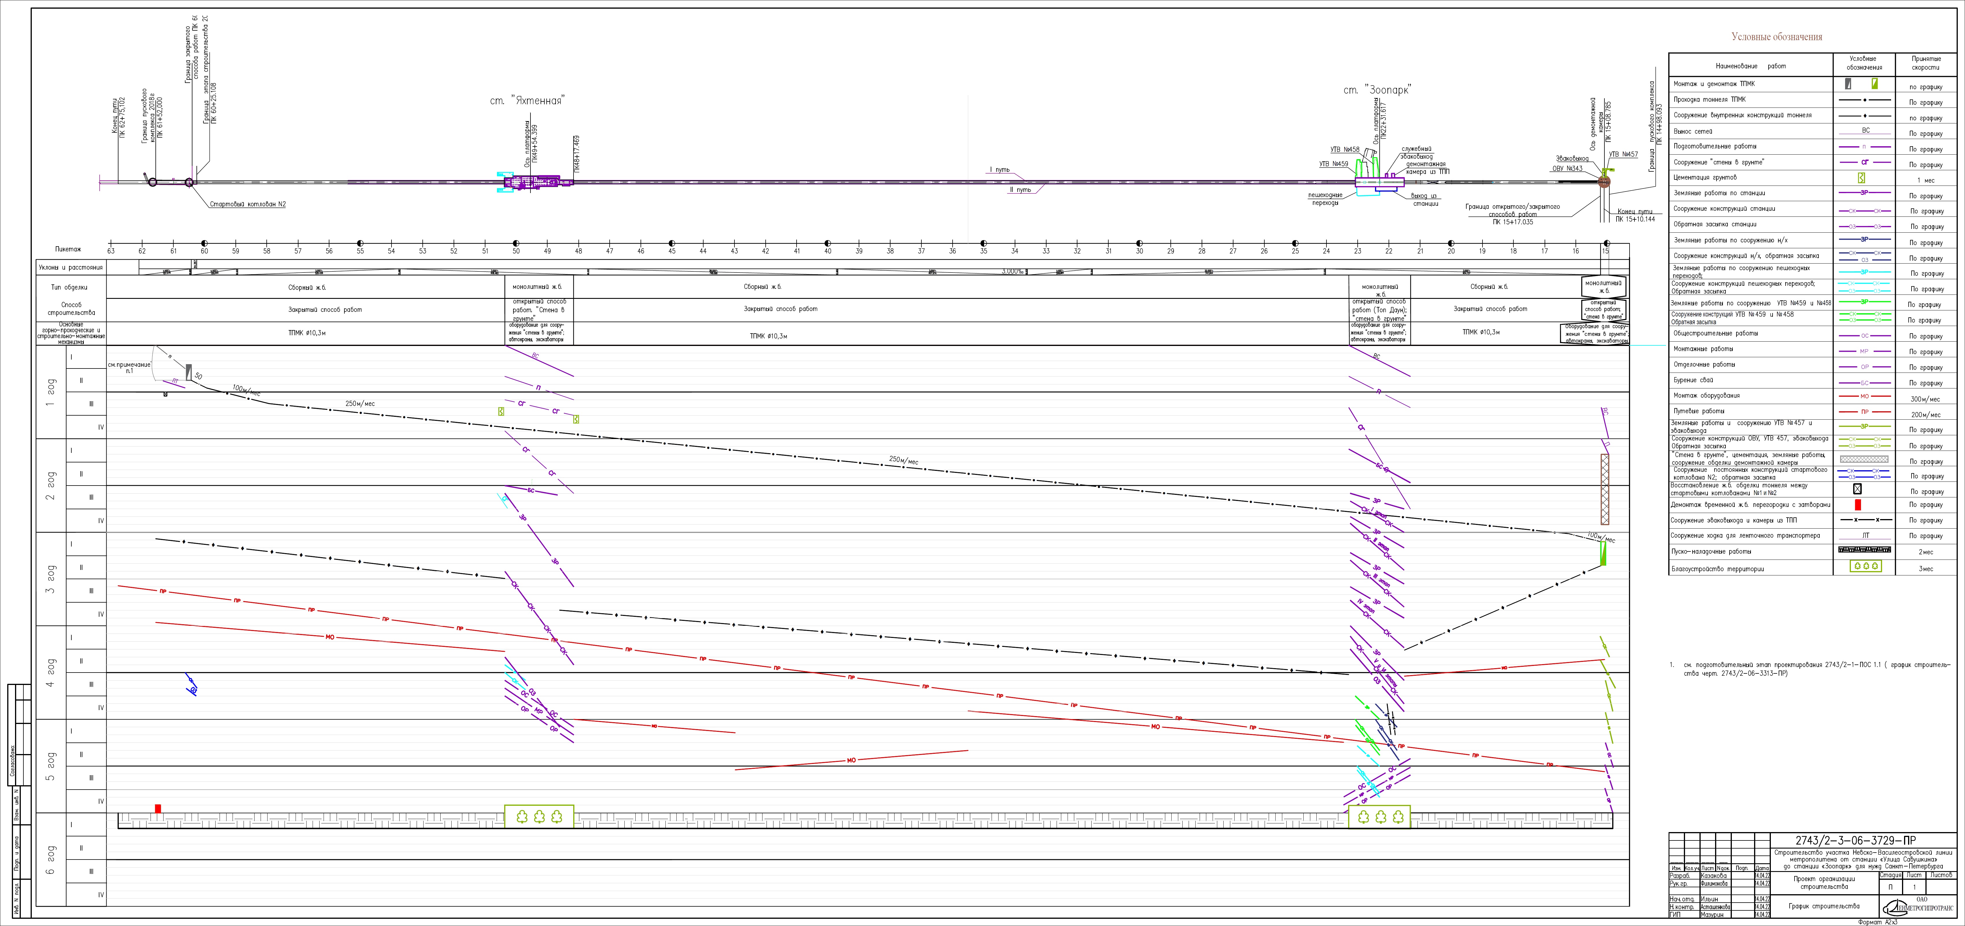Viewport: 1965px width, 926px height.
Task: Click the red partition dismantling marker in legend
Action: point(1858,505)
